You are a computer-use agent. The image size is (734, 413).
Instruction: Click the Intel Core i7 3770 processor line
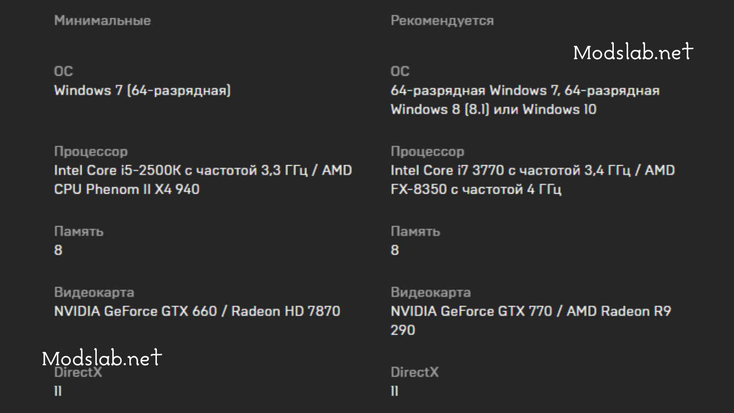(x=533, y=170)
